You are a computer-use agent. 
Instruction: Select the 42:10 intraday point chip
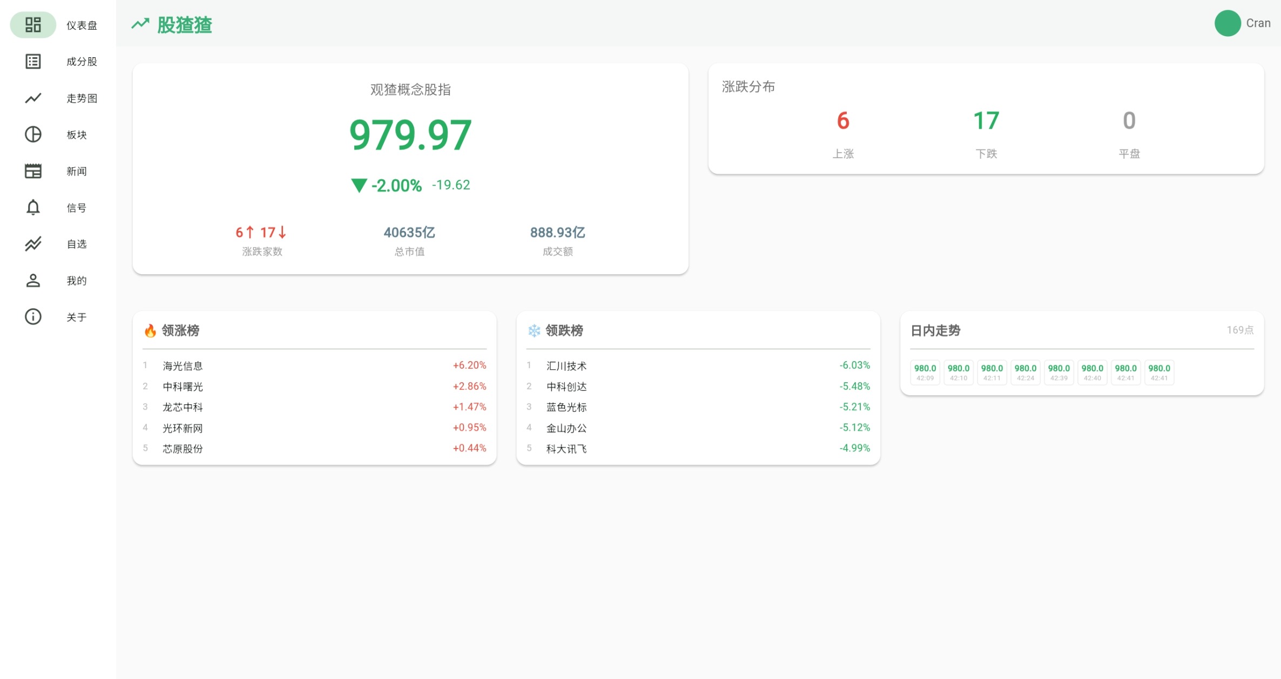(959, 372)
